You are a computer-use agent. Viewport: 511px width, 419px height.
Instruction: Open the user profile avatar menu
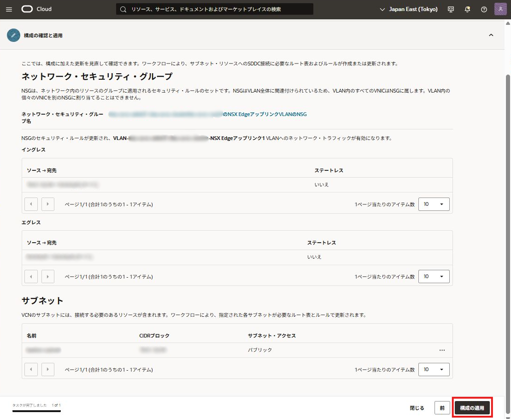click(x=500, y=9)
